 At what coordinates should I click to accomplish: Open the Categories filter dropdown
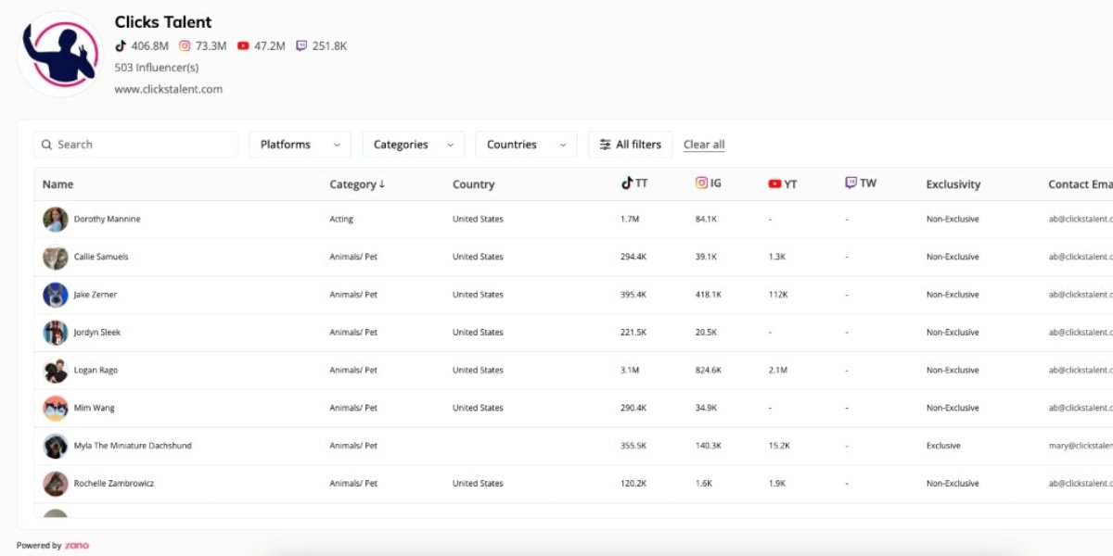[414, 145]
